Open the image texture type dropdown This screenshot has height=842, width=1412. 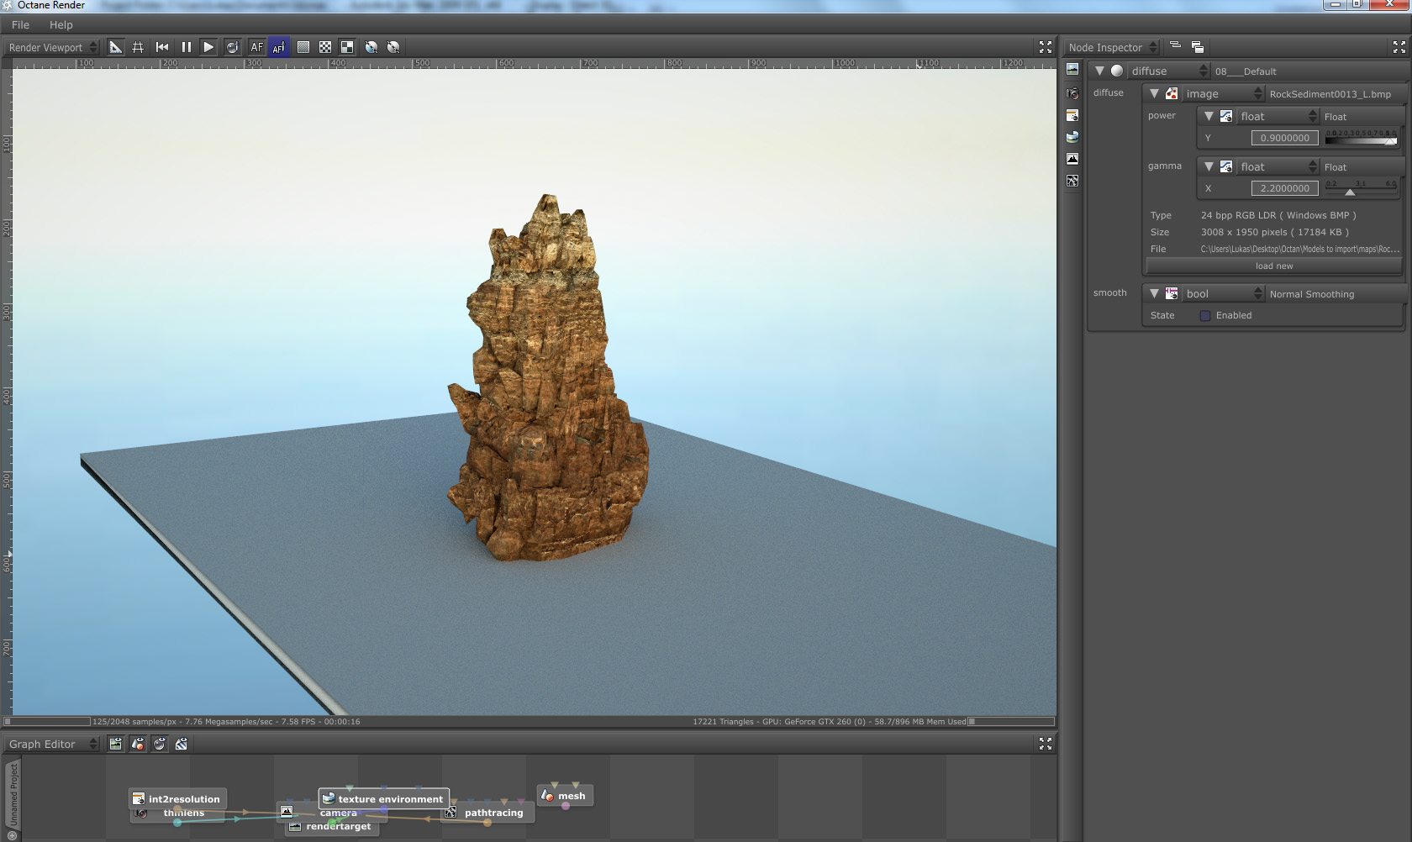click(x=1223, y=94)
